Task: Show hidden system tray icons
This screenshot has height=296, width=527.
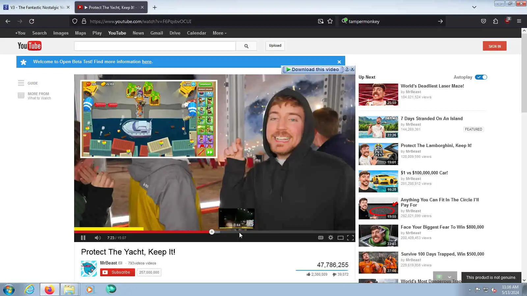Action: point(470,290)
